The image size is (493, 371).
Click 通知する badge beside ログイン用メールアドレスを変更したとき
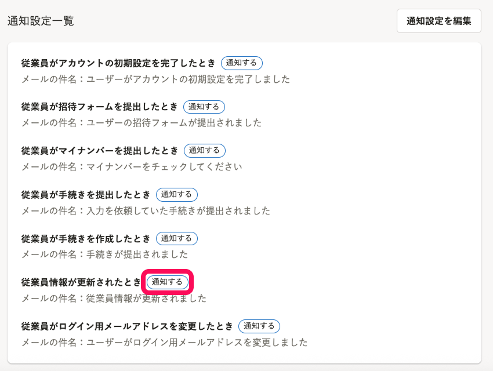click(x=259, y=326)
